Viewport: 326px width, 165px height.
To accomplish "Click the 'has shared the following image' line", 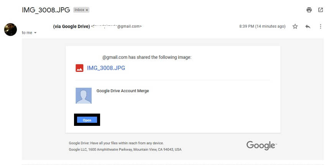I will (147, 57).
